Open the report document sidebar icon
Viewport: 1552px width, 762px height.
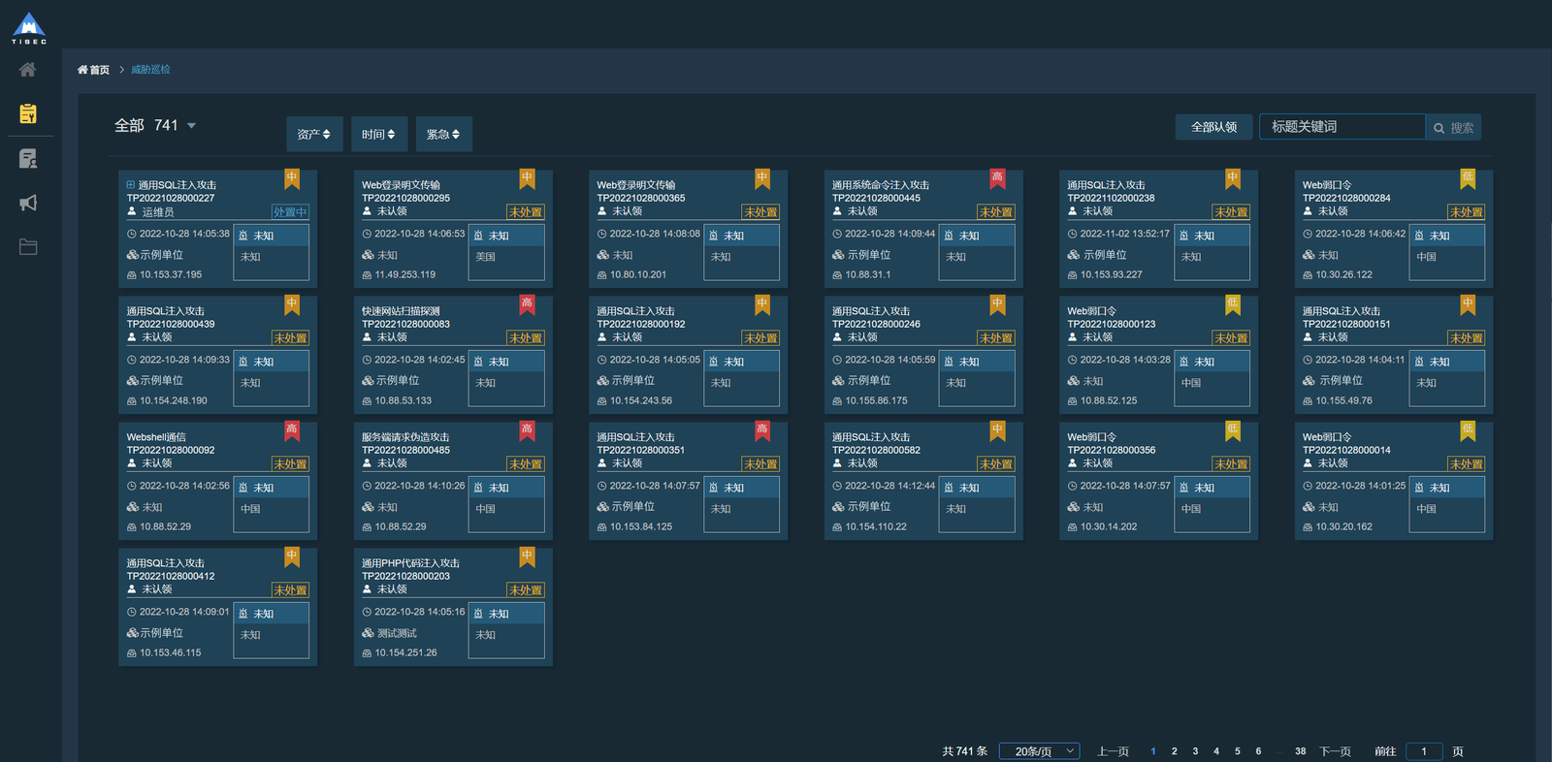coord(28,158)
